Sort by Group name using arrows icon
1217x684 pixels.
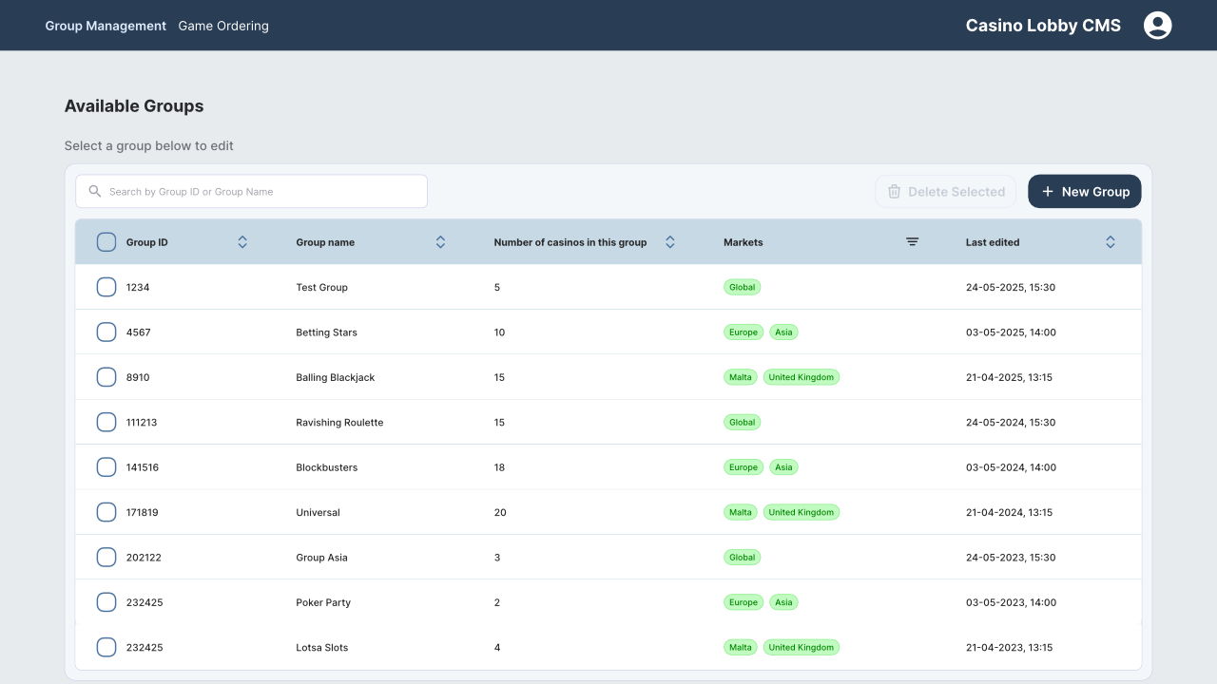(x=440, y=242)
